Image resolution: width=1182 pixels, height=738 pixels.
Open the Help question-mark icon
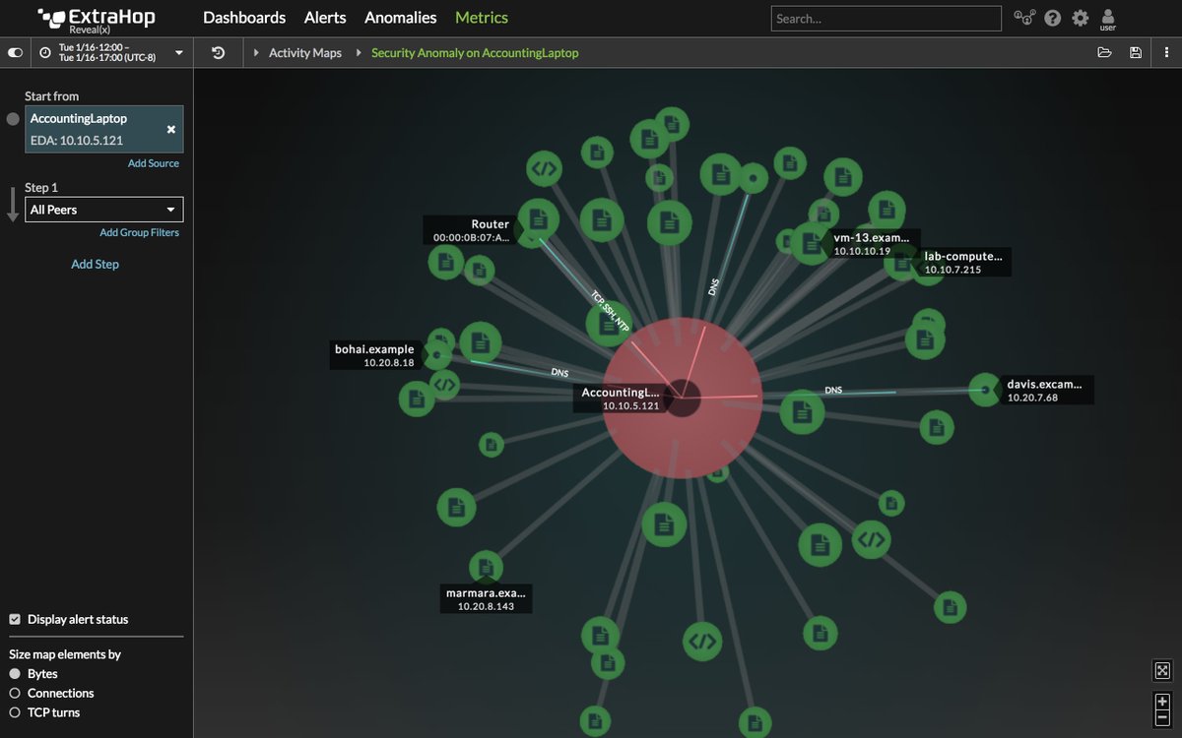(1053, 18)
